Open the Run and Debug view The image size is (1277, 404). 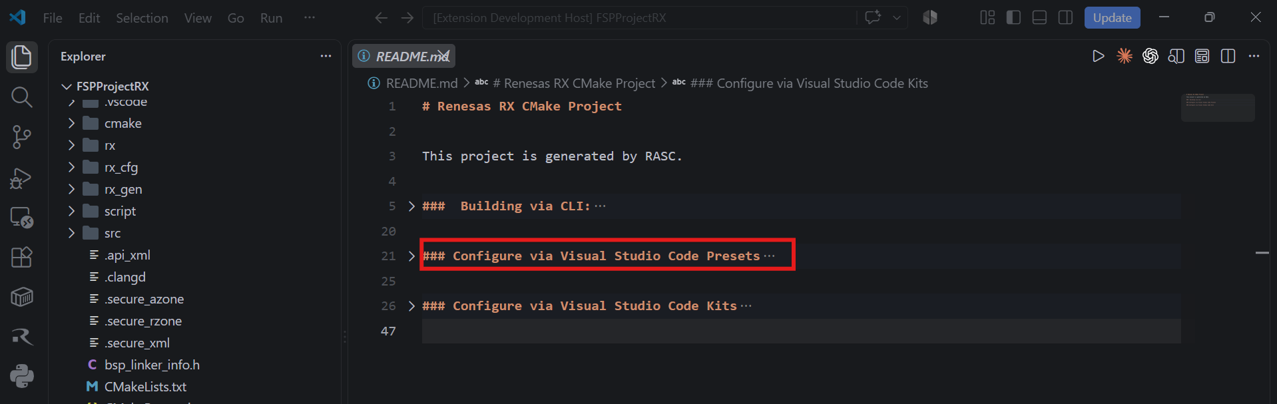(21, 178)
